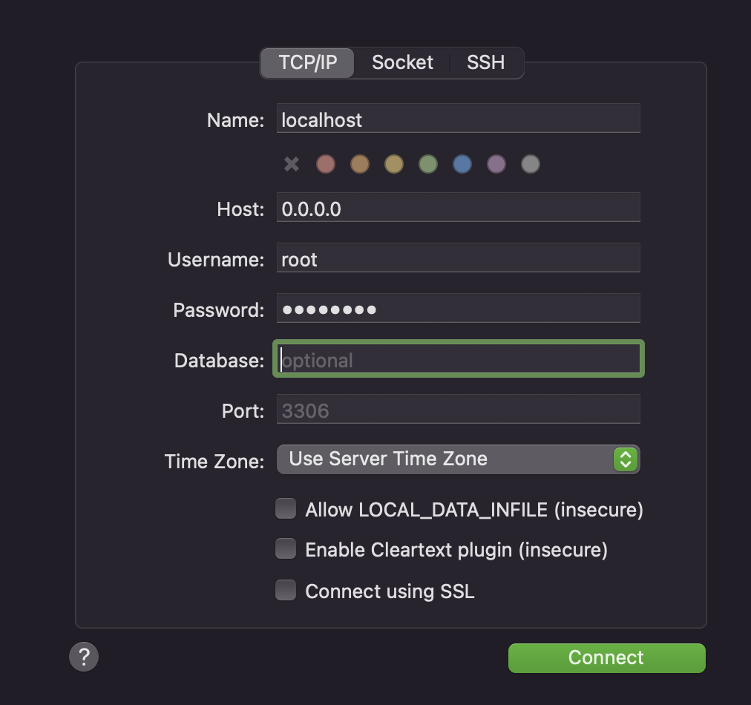Viewport: 751px width, 705px height.
Task: Open the Time Zone dropdown
Action: click(458, 459)
